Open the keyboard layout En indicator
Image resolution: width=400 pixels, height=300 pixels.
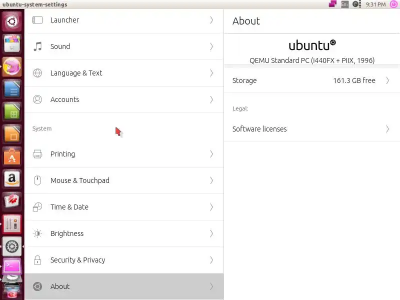[x=344, y=4]
